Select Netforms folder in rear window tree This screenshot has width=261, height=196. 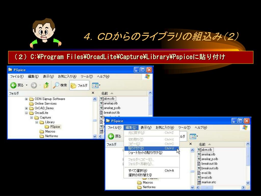51,136
